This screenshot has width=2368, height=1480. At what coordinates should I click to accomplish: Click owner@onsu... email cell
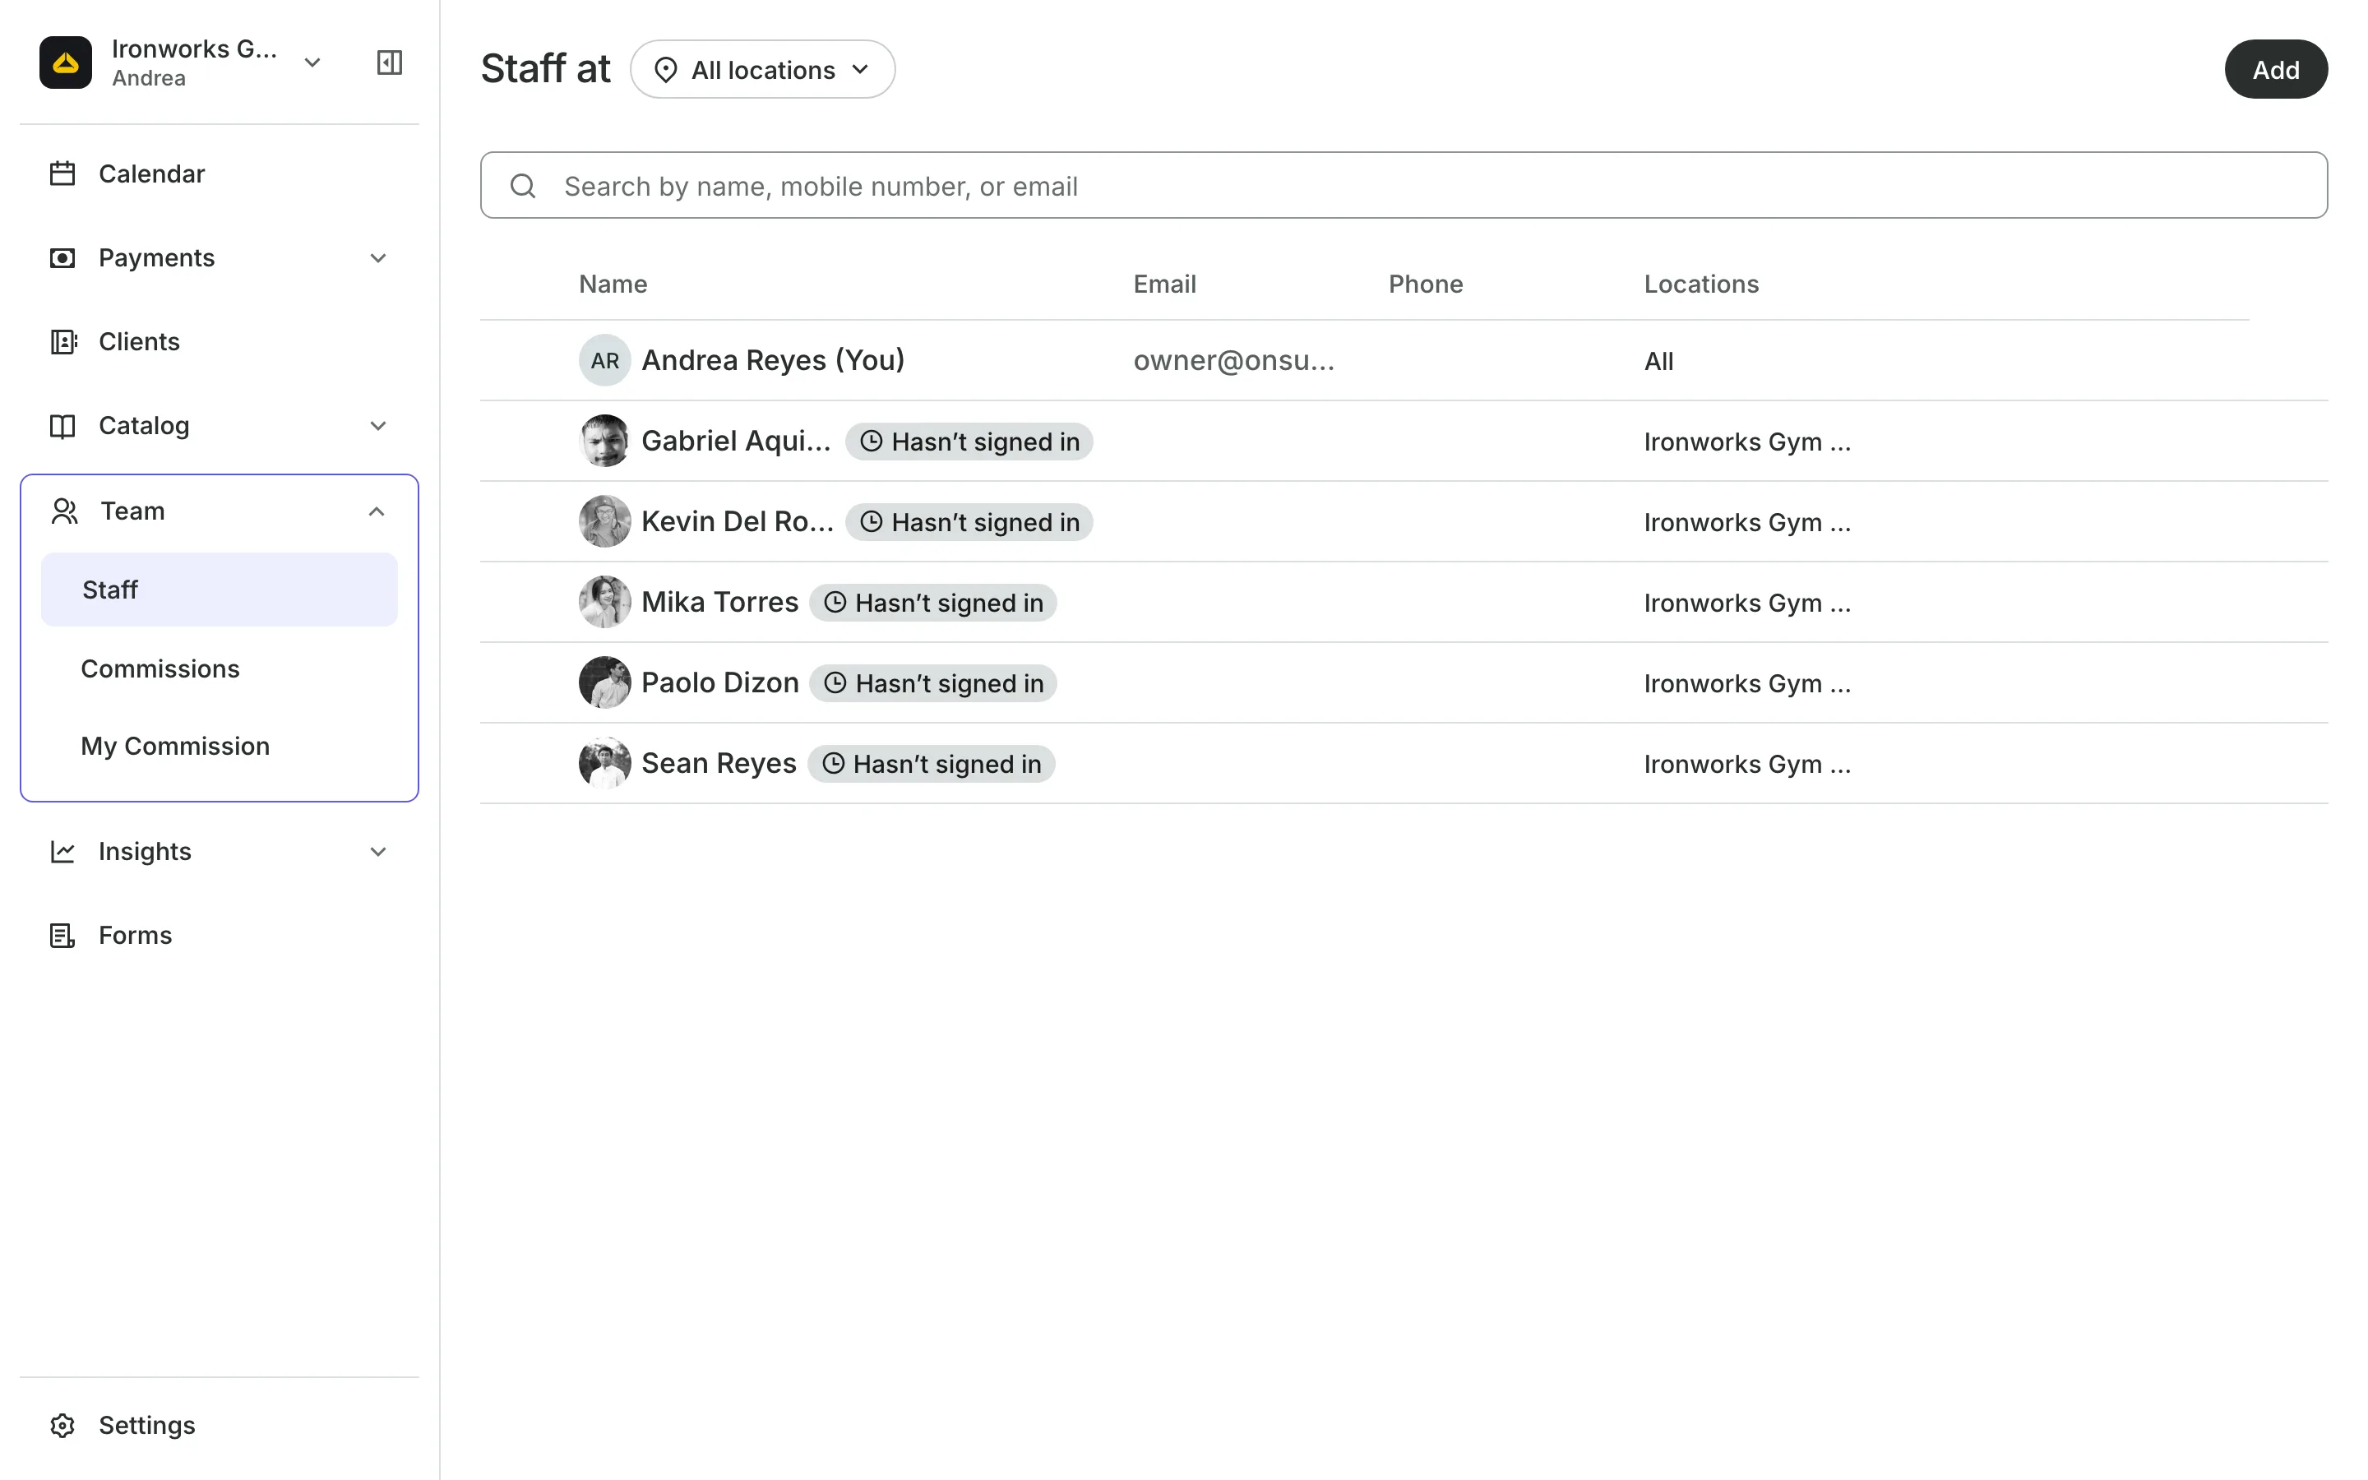pyautogui.click(x=1234, y=360)
